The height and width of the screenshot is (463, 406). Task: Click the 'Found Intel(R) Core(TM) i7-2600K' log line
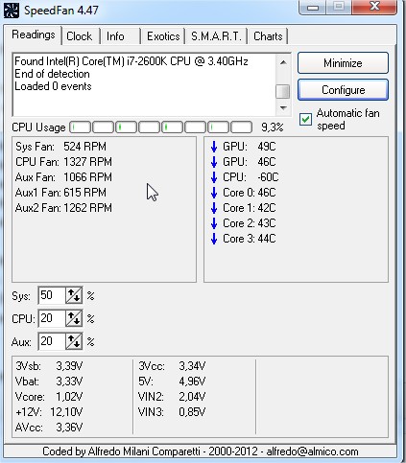(x=131, y=61)
